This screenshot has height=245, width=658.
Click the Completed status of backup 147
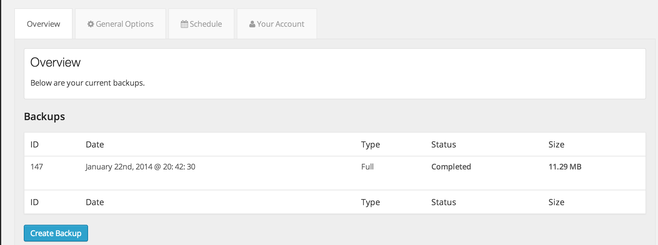pyautogui.click(x=451, y=167)
